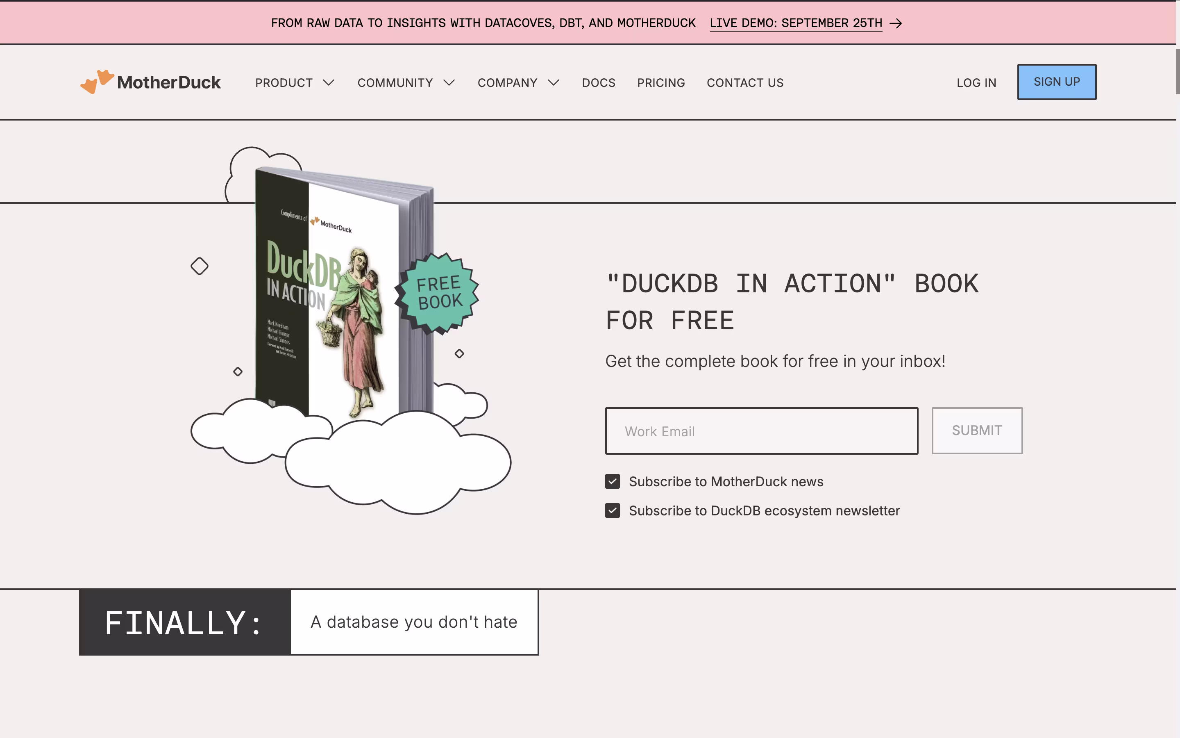Click the banner text about Datacoves, dbt, MotherDuck
Viewport: 1180px width, 738px height.
[483, 23]
